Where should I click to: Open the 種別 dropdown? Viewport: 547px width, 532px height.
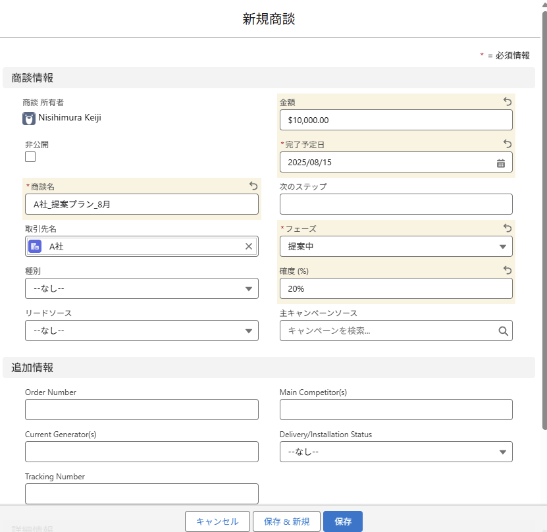[x=142, y=288]
